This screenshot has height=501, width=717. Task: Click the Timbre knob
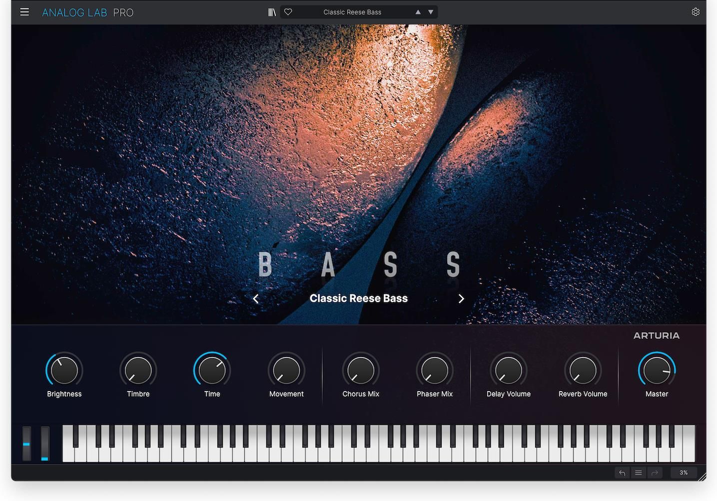(138, 370)
